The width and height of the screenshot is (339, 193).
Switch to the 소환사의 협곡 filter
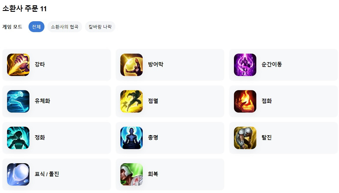coord(65,27)
